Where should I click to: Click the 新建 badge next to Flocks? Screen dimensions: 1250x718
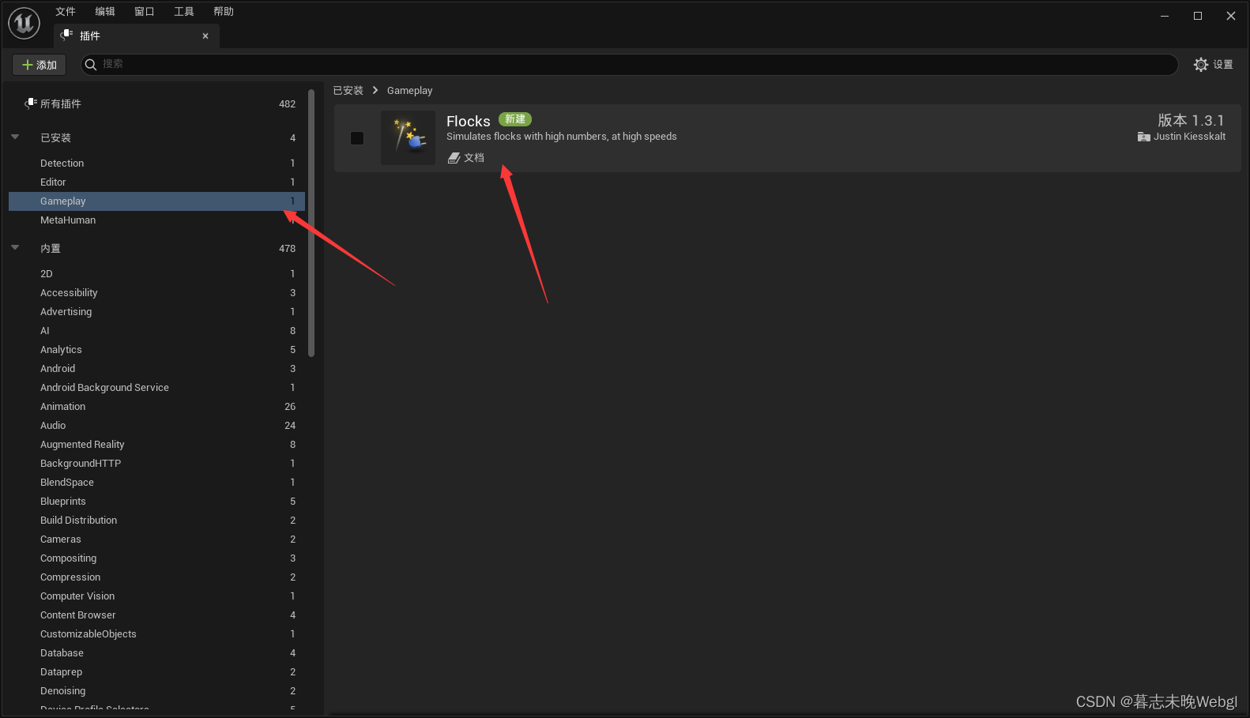click(x=515, y=119)
